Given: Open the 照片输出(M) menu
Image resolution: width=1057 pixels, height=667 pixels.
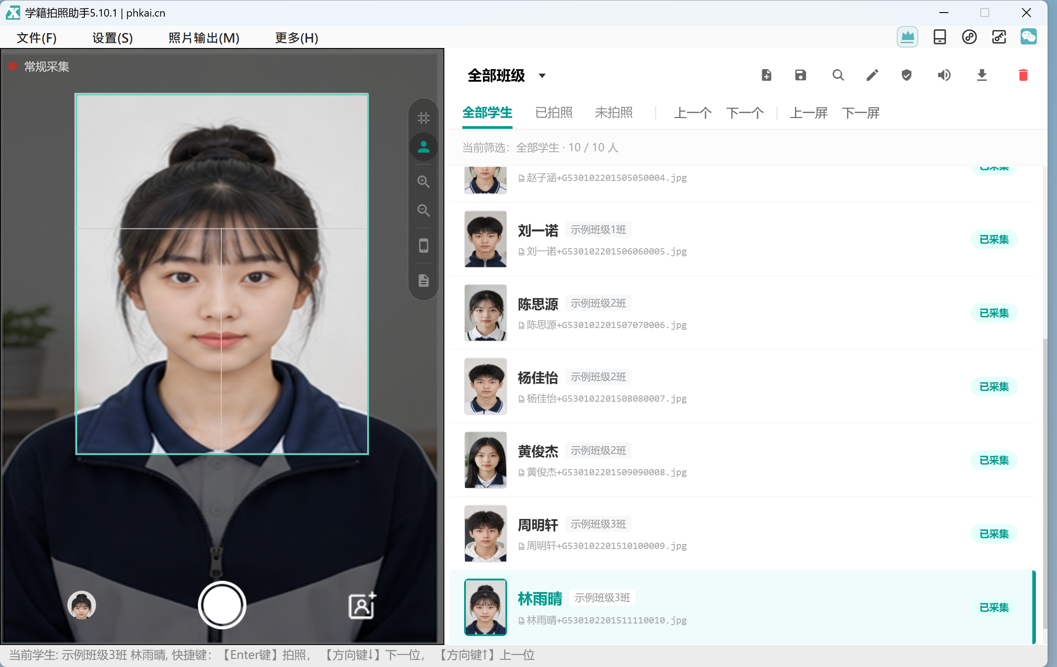Looking at the screenshot, I should tap(204, 38).
